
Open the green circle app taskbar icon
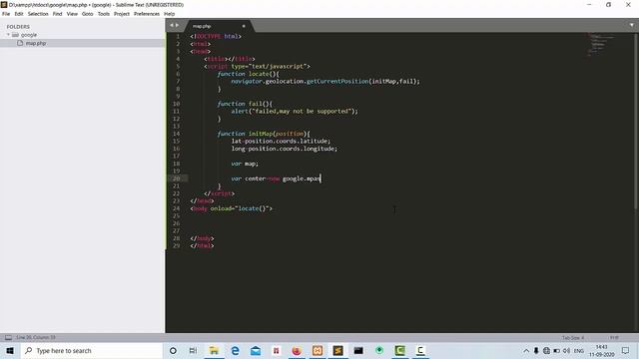coord(379,350)
